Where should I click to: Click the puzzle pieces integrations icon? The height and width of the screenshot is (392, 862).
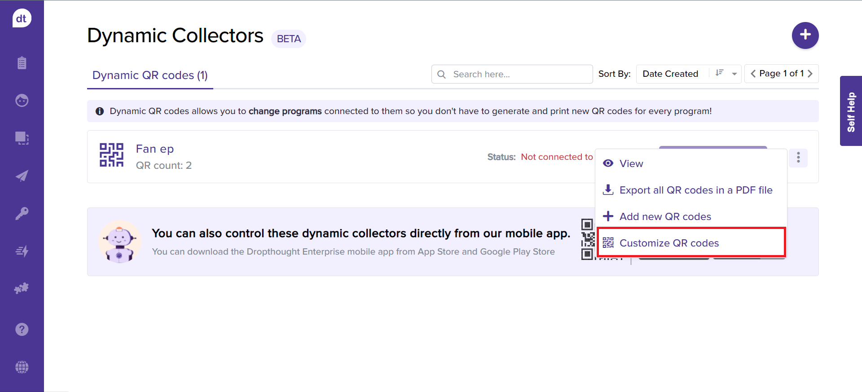coord(22,288)
